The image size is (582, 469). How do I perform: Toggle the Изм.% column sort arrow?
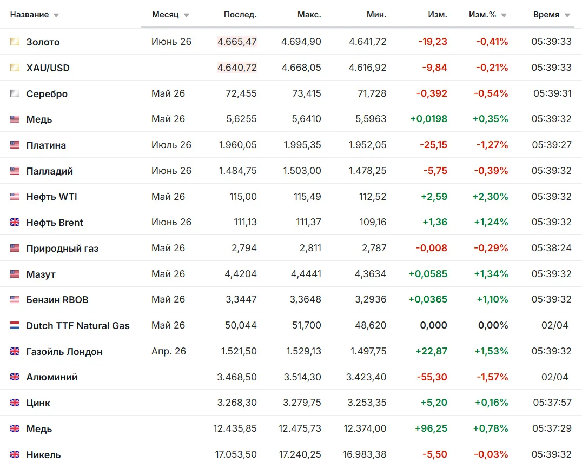(504, 15)
